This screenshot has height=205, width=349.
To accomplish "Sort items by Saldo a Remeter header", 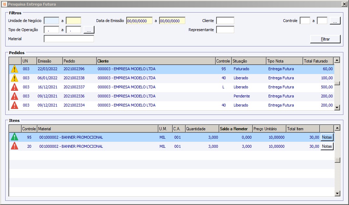I will [236, 129].
